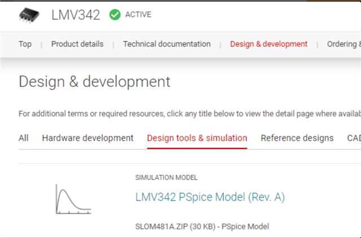Click the SIMULATION MODEL category label
The height and width of the screenshot is (238, 361).
tap(166, 178)
